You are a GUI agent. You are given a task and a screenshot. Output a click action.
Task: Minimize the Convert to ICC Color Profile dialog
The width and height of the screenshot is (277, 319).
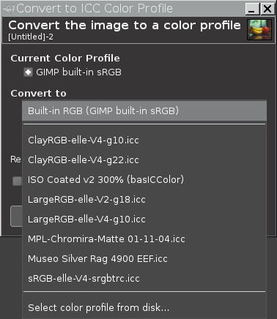point(252,9)
